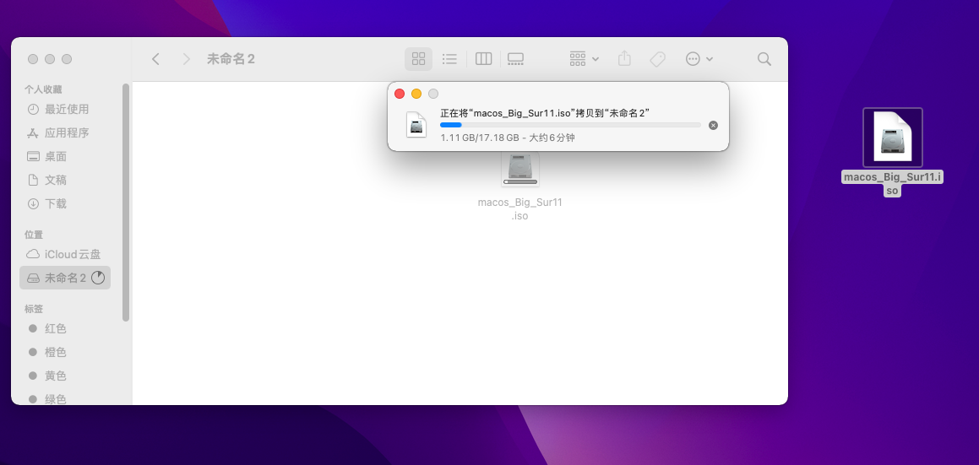Go forward with the right chevron button
This screenshot has width=979, height=465.
click(186, 59)
